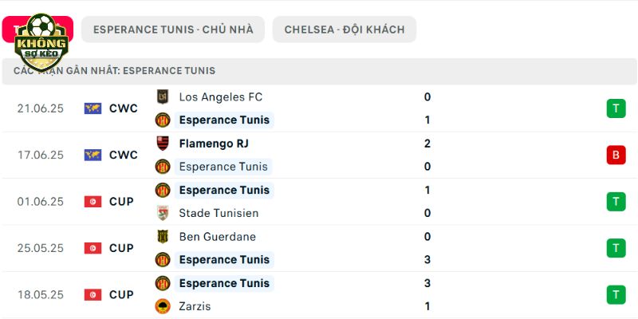Click the Không Sợ Kèo football logo
This screenshot has height=319, width=638.
tap(41, 42)
